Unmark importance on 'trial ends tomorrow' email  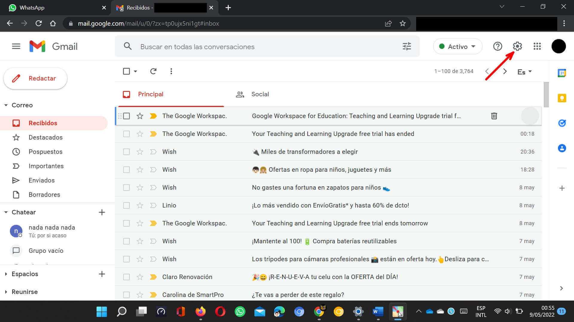pyautogui.click(x=153, y=223)
